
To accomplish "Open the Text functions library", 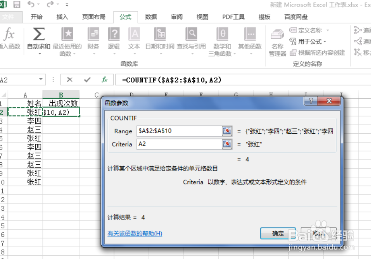I will (134, 34).
